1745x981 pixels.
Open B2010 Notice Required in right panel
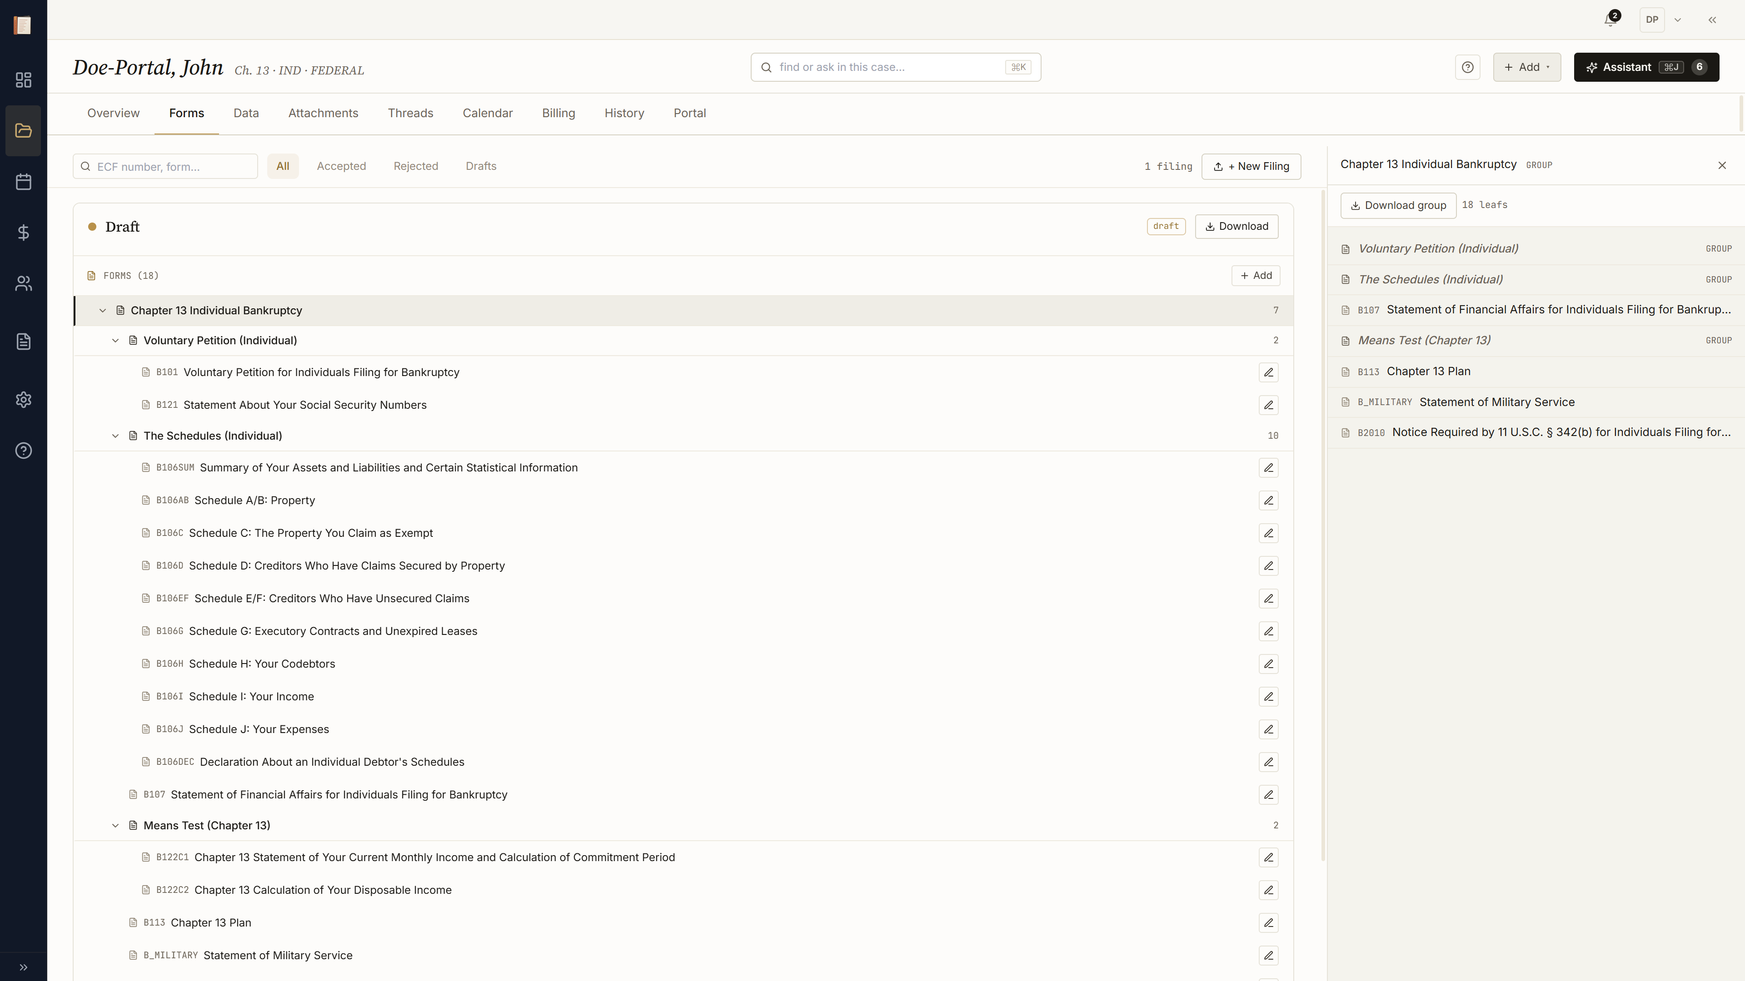tap(1536, 432)
